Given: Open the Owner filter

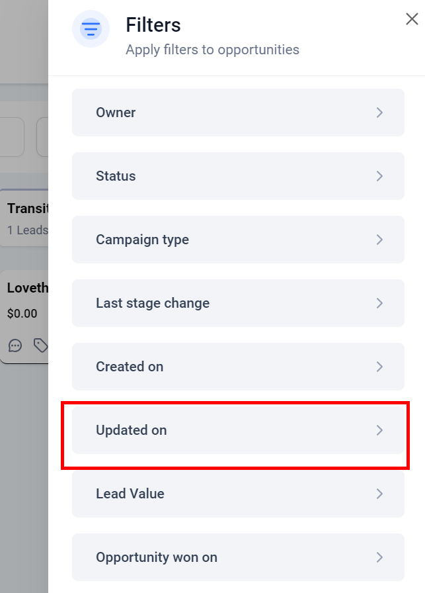Looking at the screenshot, I should point(116,113).
